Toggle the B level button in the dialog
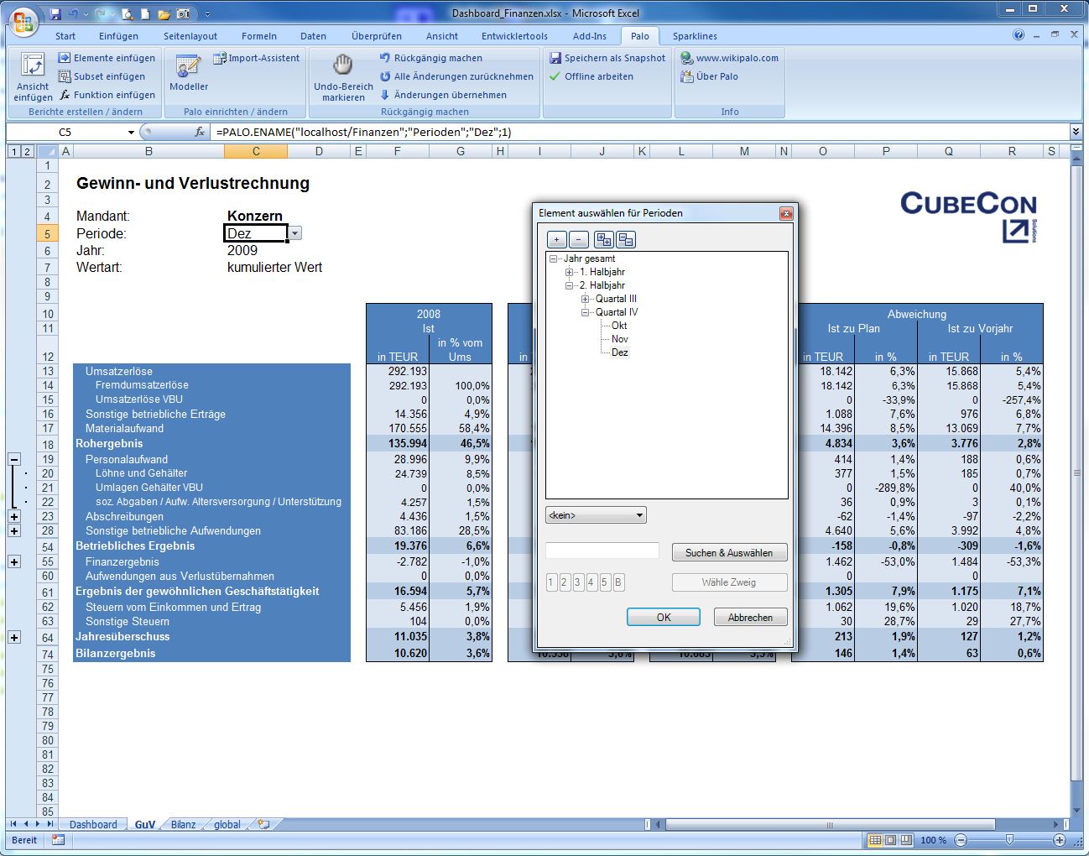This screenshot has height=856, width=1089. tap(618, 582)
